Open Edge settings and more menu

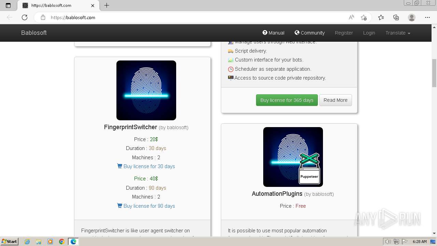(427, 17)
